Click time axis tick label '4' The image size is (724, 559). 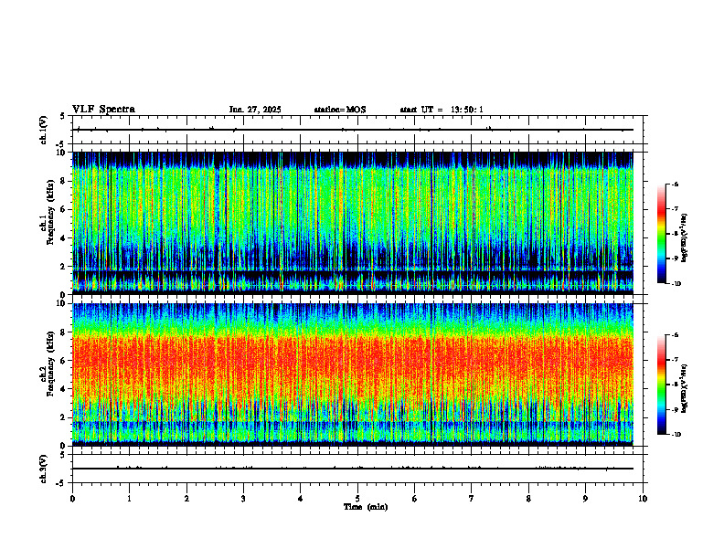click(x=301, y=499)
